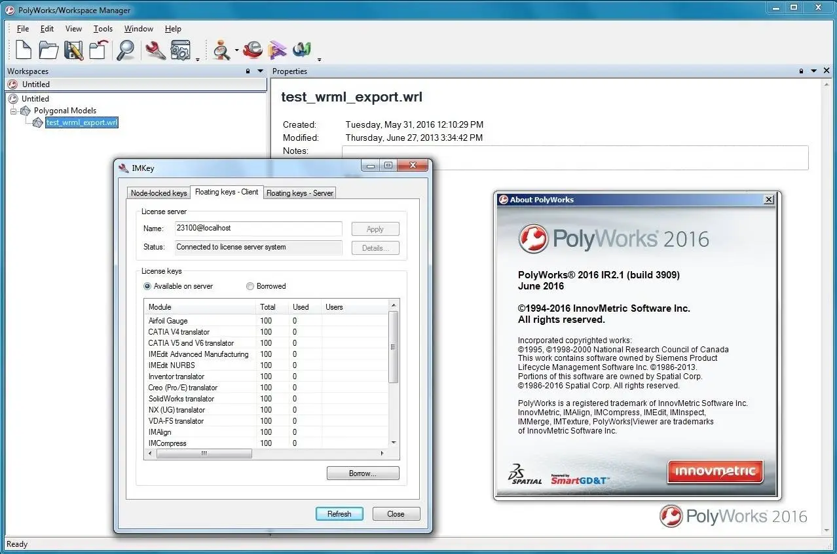837x554 pixels.
Task: Select the Floating keys - Client tab
Action: 227,192
